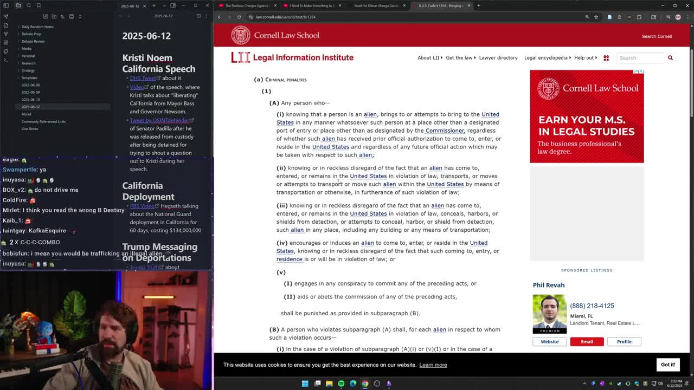Add a new tab in Obsidian

[x=154, y=5]
